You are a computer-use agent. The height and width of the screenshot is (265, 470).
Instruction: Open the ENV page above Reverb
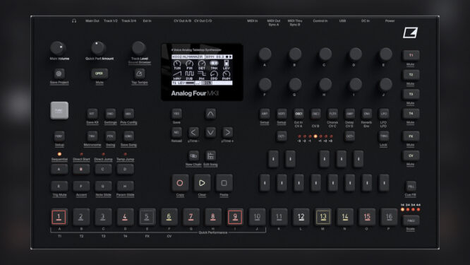366,114
